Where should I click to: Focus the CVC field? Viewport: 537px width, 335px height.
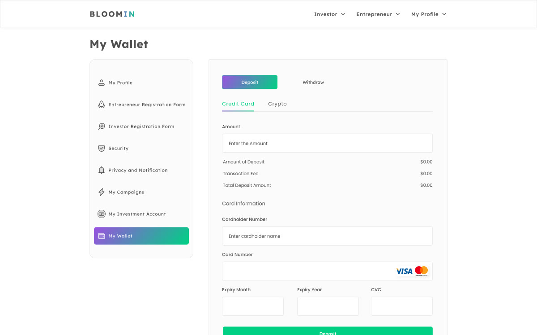pyautogui.click(x=402, y=306)
